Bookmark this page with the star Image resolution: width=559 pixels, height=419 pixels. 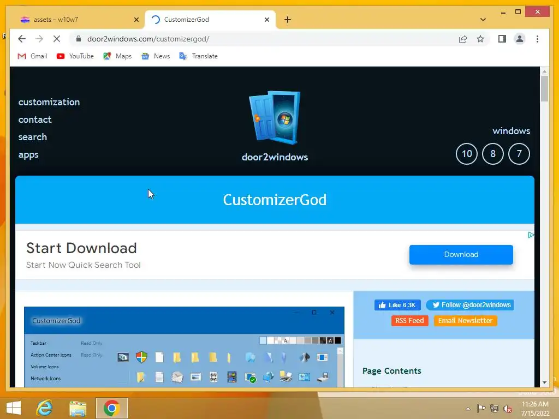pyautogui.click(x=480, y=39)
